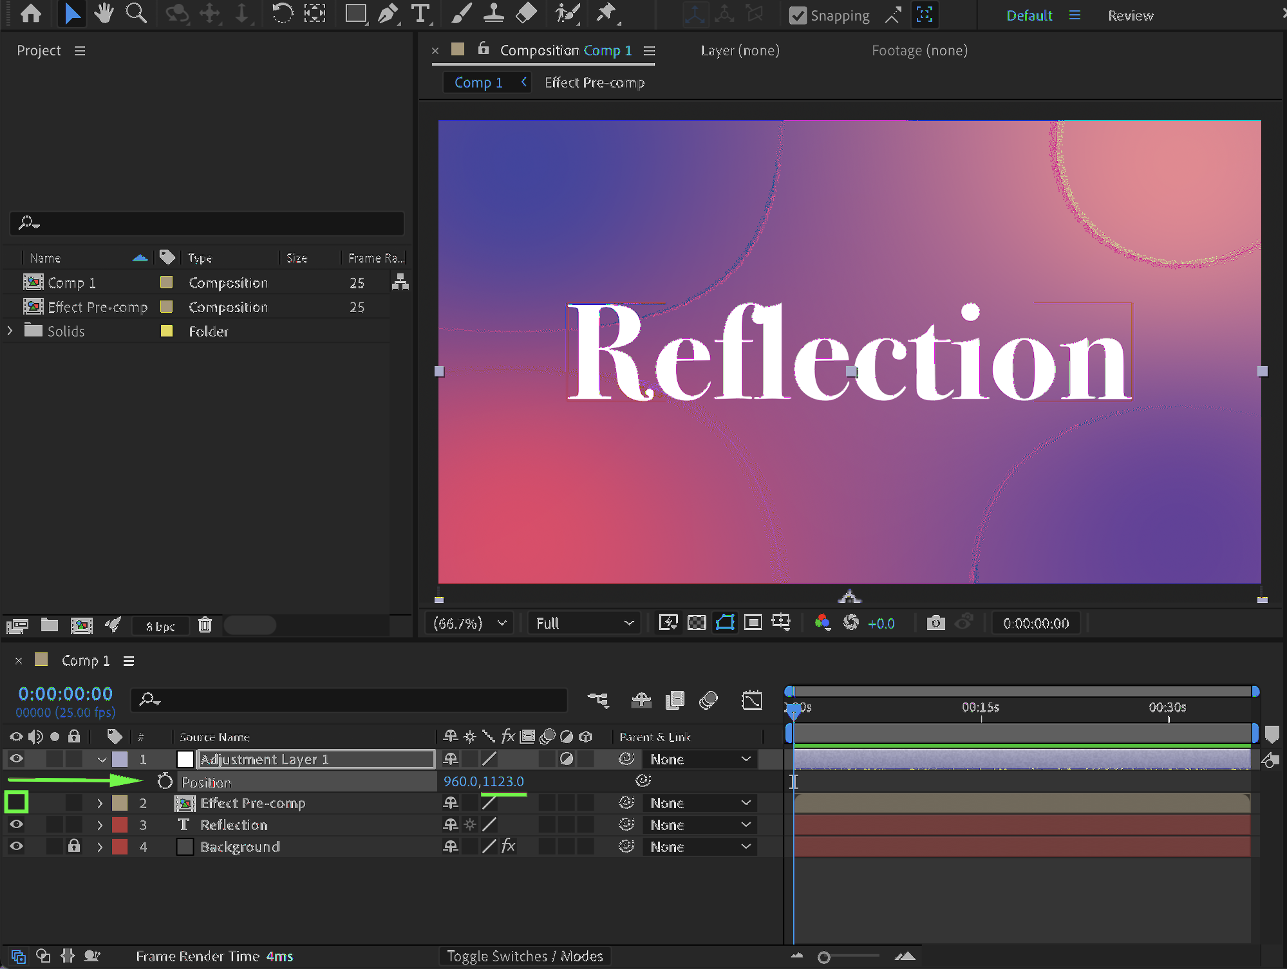
Task: Click the Comp 1 label color swatch
Action: pyautogui.click(x=166, y=282)
